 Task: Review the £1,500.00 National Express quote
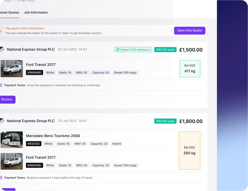pos(7,99)
